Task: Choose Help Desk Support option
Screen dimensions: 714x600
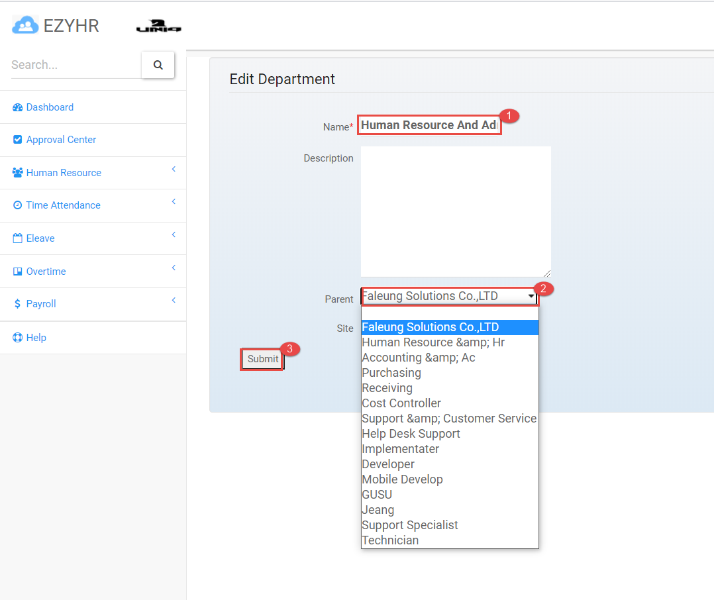Action: [x=411, y=434]
